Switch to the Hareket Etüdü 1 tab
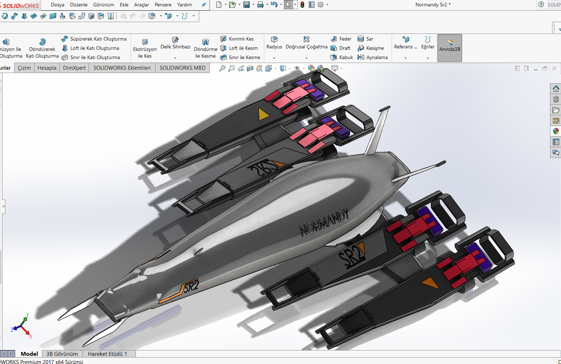Viewport: 561px width, 364px height. coord(107,354)
